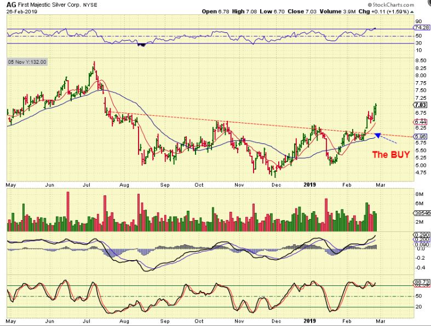The width and height of the screenshot is (431, 326).
Task: Click the 2019 label under the price chart
Action: (310, 184)
